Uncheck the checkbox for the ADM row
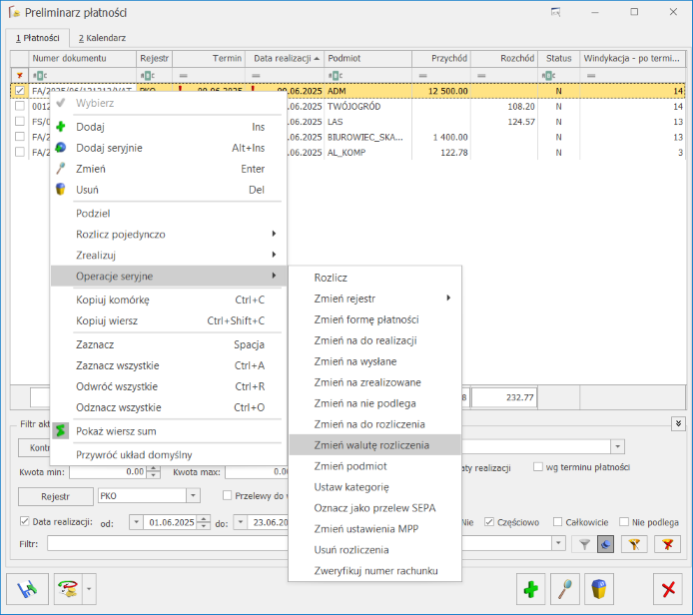The width and height of the screenshot is (693, 615). [19, 91]
